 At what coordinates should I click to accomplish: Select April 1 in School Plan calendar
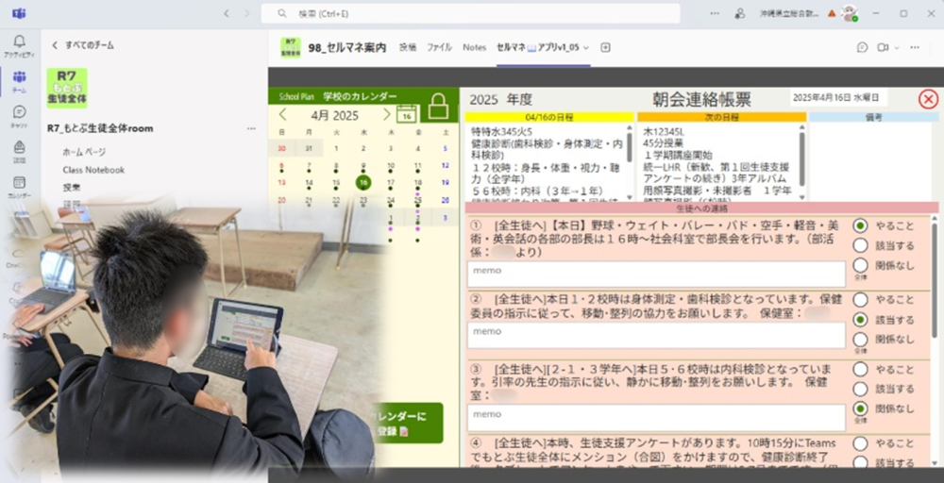(336, 148)
